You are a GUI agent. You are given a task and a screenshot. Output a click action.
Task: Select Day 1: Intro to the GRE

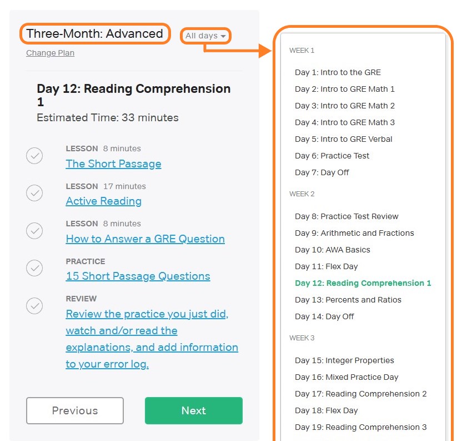tap(338, 72)
